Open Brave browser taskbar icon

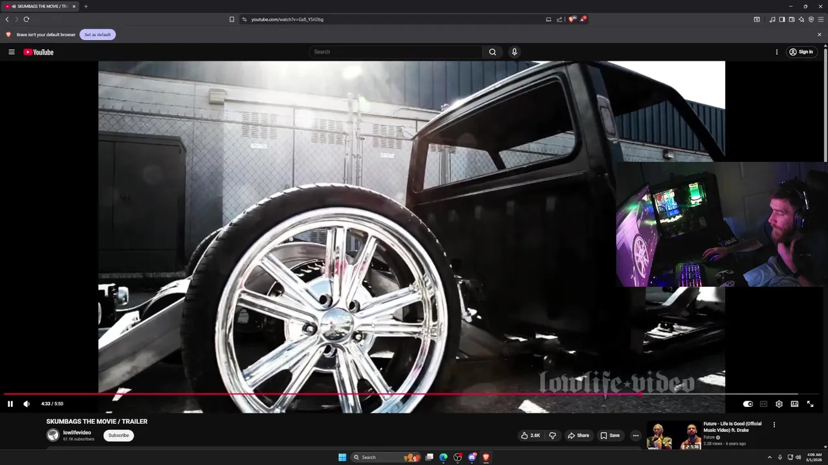(486, 457)
